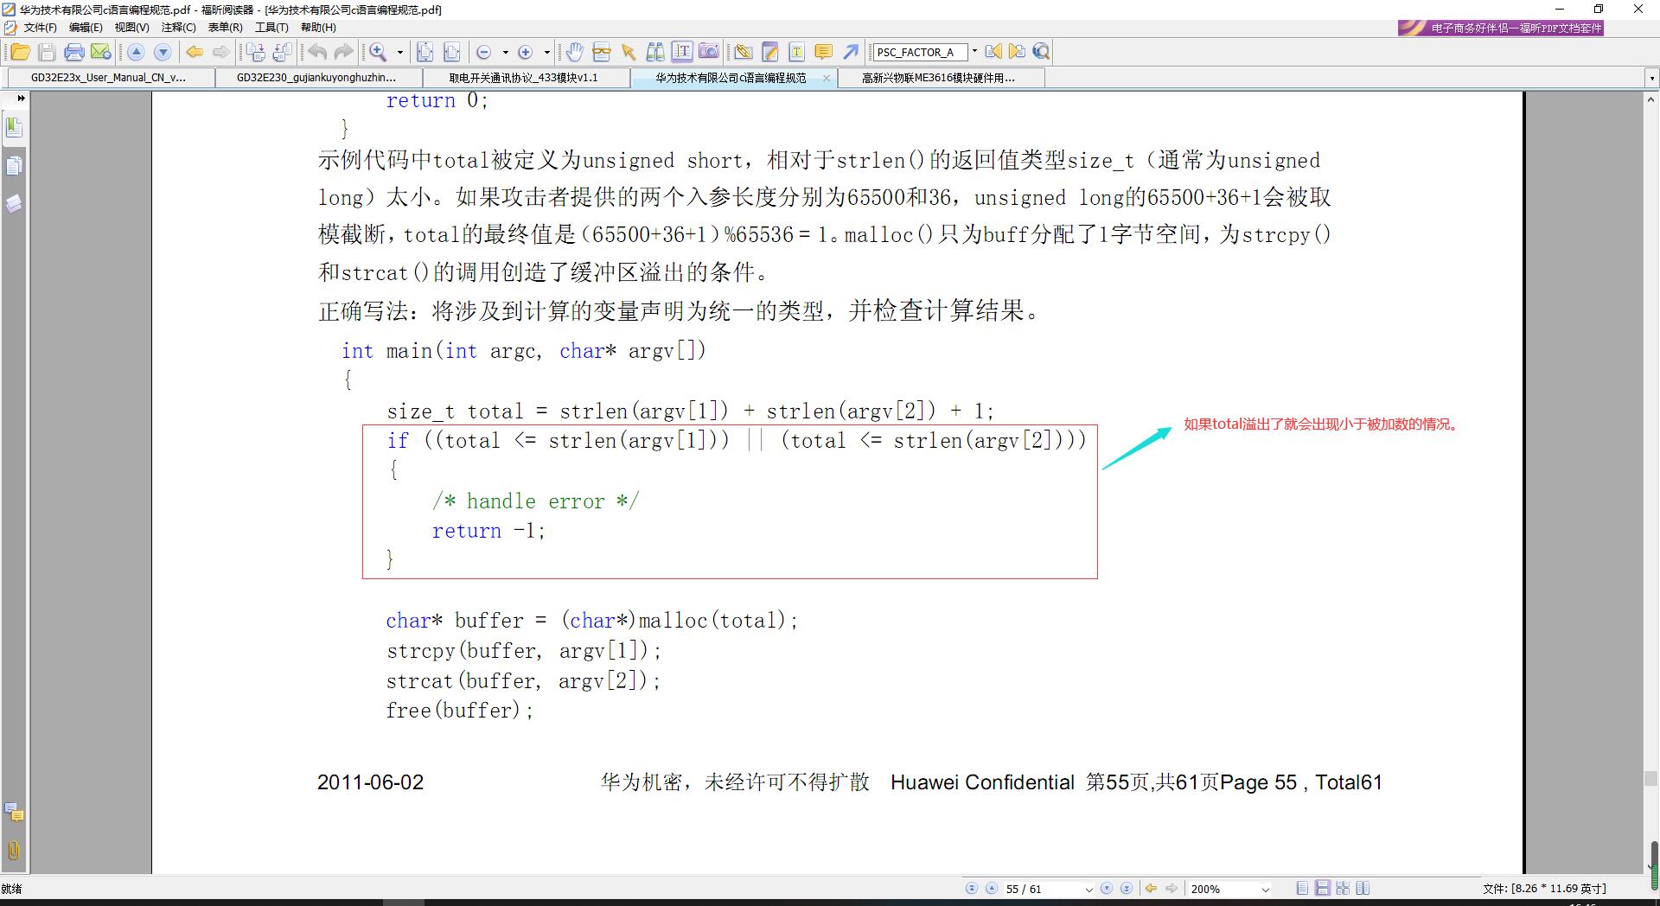Enable facing pages layout in status bar
1660x906 pixels.
click(x=1363, y=888)
